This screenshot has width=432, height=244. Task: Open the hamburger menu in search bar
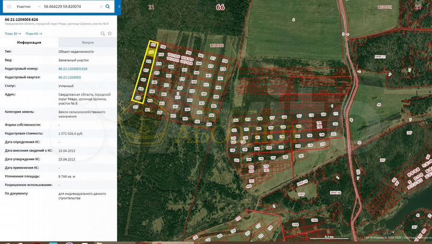pos(9,7)
